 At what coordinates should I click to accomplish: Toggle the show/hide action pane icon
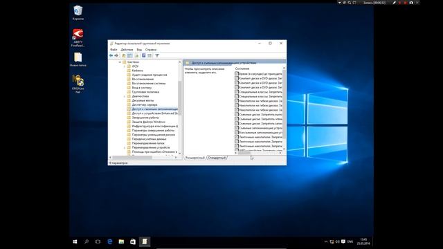150,55
